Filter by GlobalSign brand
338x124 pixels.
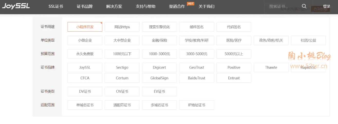pyautogui.click(x=159, y=78)
